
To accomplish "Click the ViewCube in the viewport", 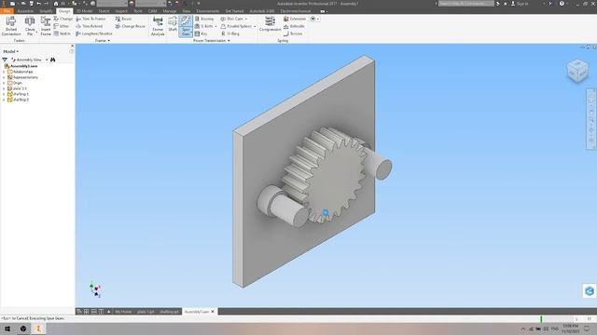I will (x=577, y=71).
